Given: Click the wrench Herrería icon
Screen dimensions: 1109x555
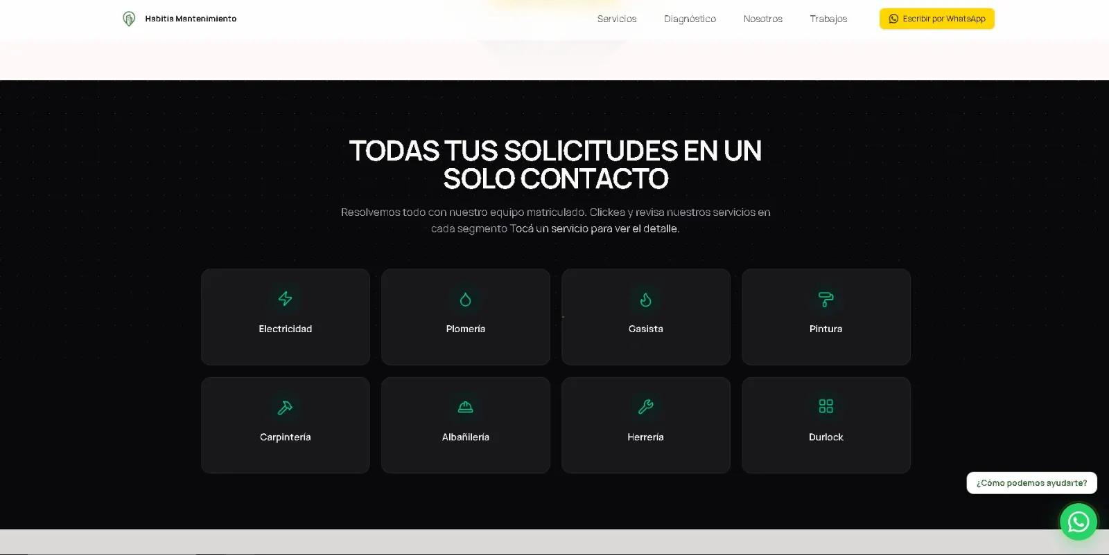Looking at the screenshot, I should [646, 407].
